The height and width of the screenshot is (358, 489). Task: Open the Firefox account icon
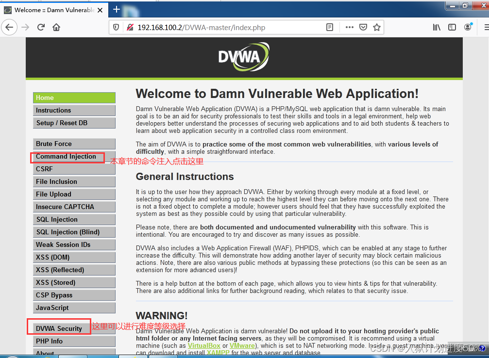pos(468,27)
